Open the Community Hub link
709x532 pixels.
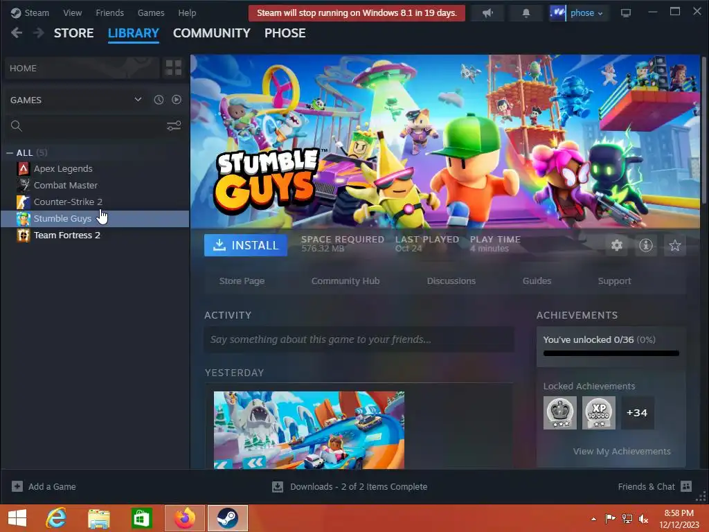(x=345, y=281)
